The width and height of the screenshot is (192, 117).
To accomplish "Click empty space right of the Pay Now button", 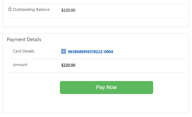I will [x=170, y=87].
